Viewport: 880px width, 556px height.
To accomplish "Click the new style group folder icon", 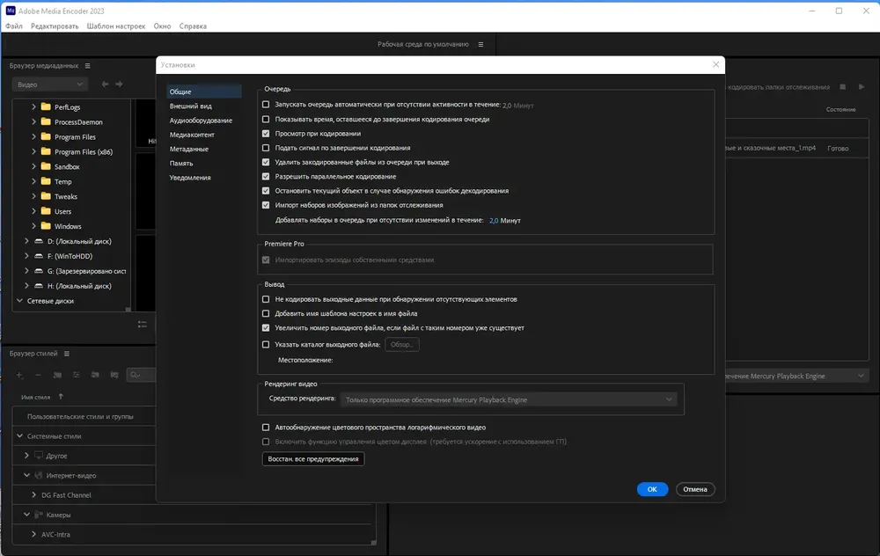I will tap(57, 375).
